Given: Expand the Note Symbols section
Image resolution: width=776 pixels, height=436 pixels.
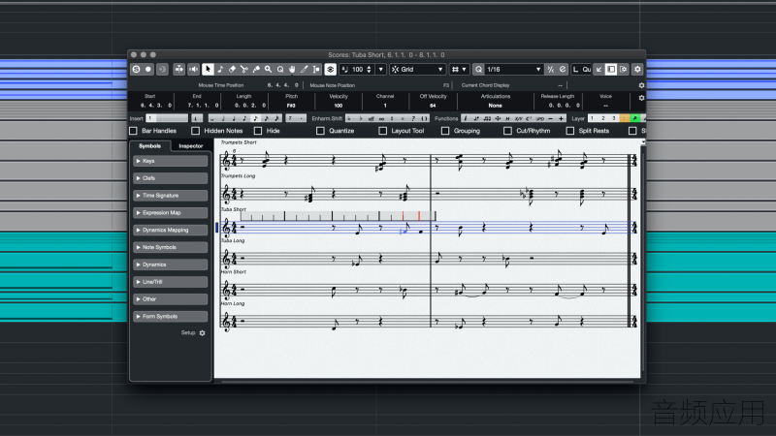Looking at the screenshot, I should click(x=171, y=247).
